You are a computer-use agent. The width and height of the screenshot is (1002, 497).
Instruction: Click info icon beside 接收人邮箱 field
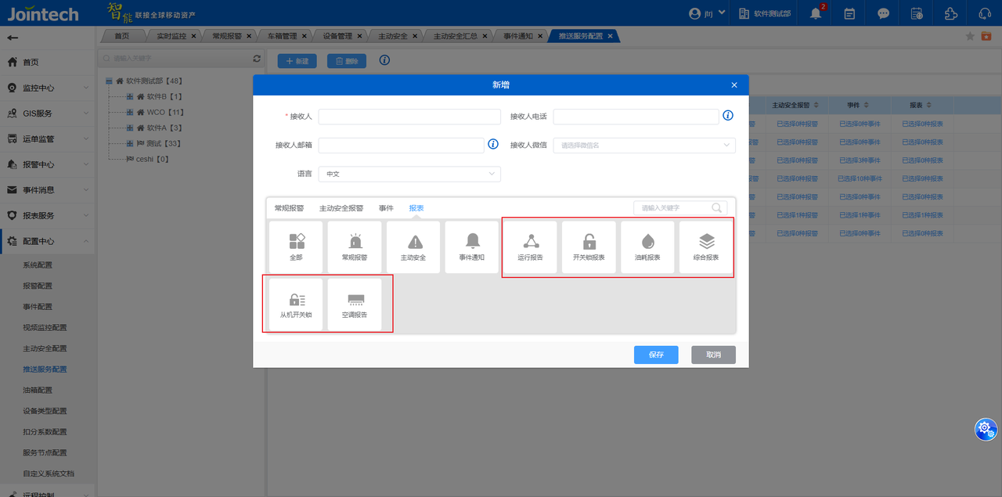click(493, 144)
